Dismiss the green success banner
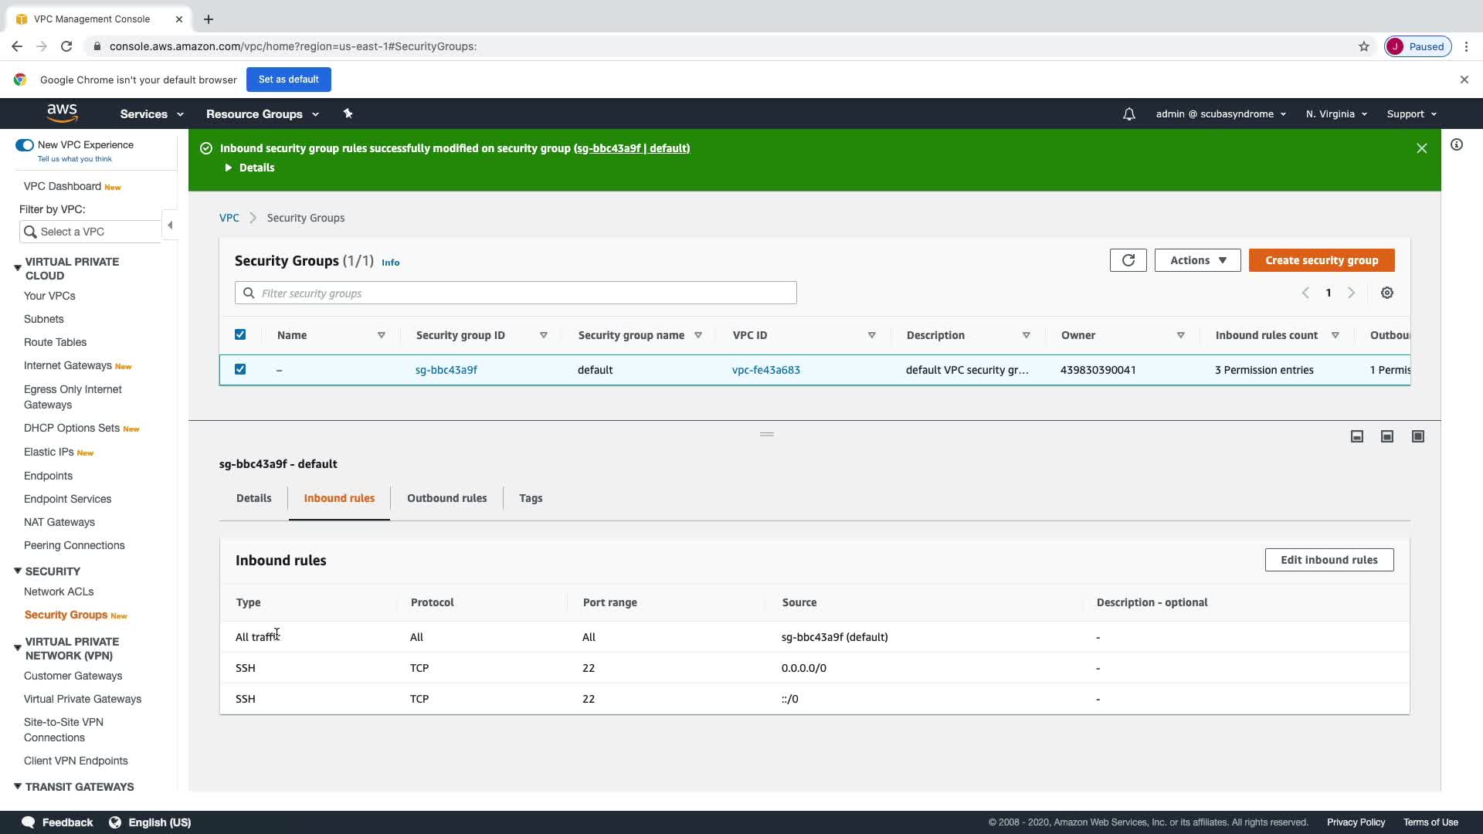This screenshot has width=1483, height=834. tap(1421, 148)
